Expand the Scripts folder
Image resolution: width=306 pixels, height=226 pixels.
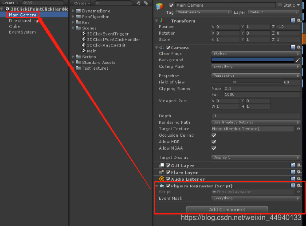(x=73, y=57)
